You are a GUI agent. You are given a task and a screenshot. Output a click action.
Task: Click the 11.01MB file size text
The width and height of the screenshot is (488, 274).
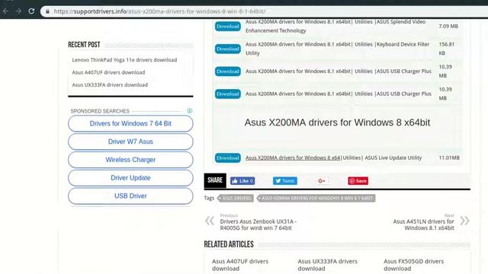point(449,158)
